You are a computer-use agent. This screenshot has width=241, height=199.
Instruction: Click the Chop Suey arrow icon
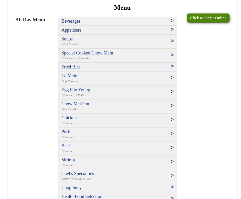coord(172,187)
